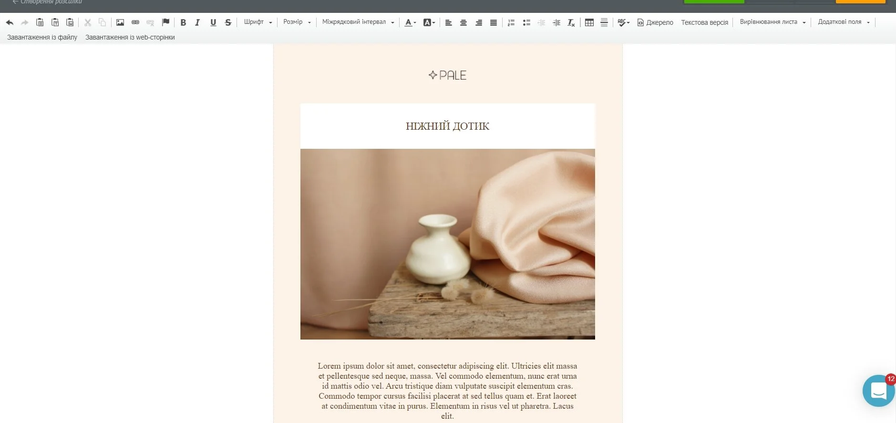Align text to the left
The width and height of the screenshot is (896, 423).
449,22
